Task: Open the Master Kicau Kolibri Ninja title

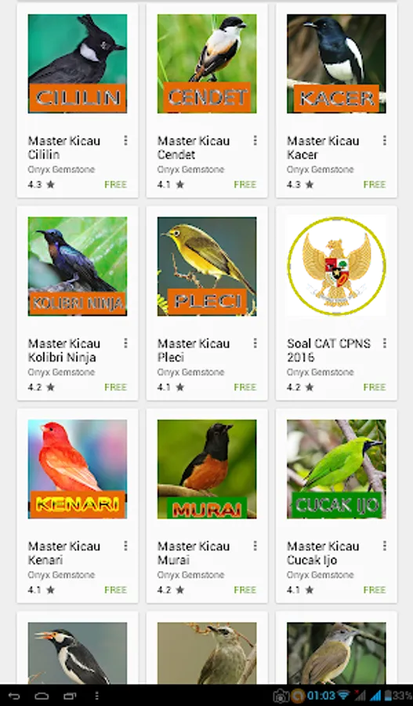Action: pos(64,351)
